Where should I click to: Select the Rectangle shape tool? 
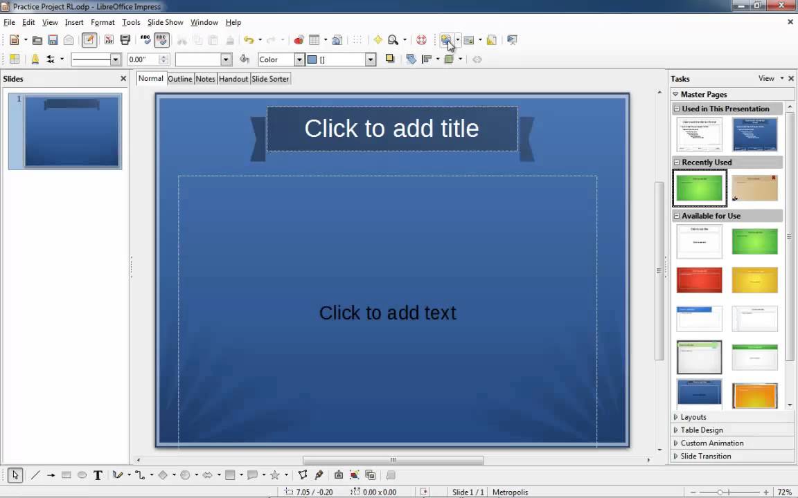(66, 475)
